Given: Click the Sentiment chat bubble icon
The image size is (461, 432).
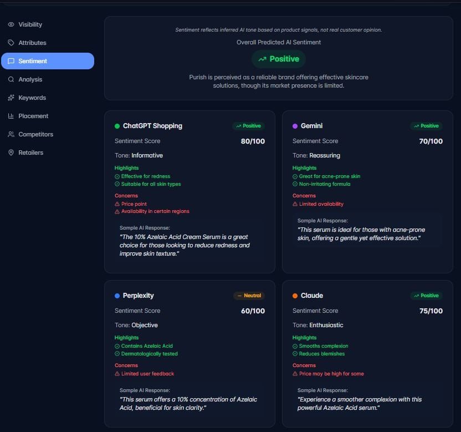Looking at the screenshot, I should click(x=11, y=61).
